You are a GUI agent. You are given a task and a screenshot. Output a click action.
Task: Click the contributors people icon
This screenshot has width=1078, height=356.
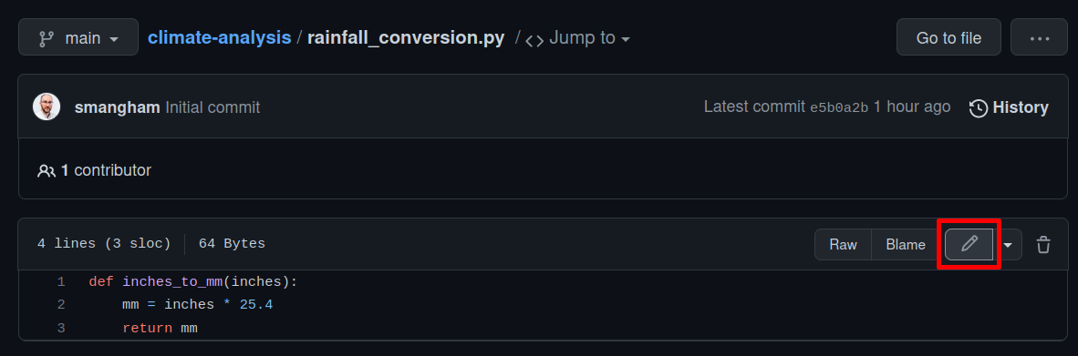pos(47,170)
